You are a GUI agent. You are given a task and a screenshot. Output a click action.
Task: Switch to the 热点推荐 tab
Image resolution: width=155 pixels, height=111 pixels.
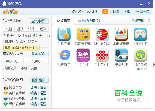click(x=64, y=21)
